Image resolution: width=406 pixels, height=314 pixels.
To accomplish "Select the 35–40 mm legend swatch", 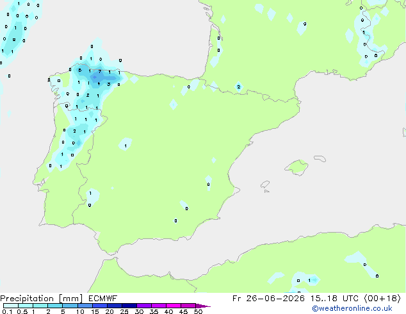I will (x=159, y=306).
